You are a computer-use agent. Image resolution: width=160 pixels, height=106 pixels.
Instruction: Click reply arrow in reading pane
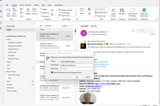coord(138,31)
